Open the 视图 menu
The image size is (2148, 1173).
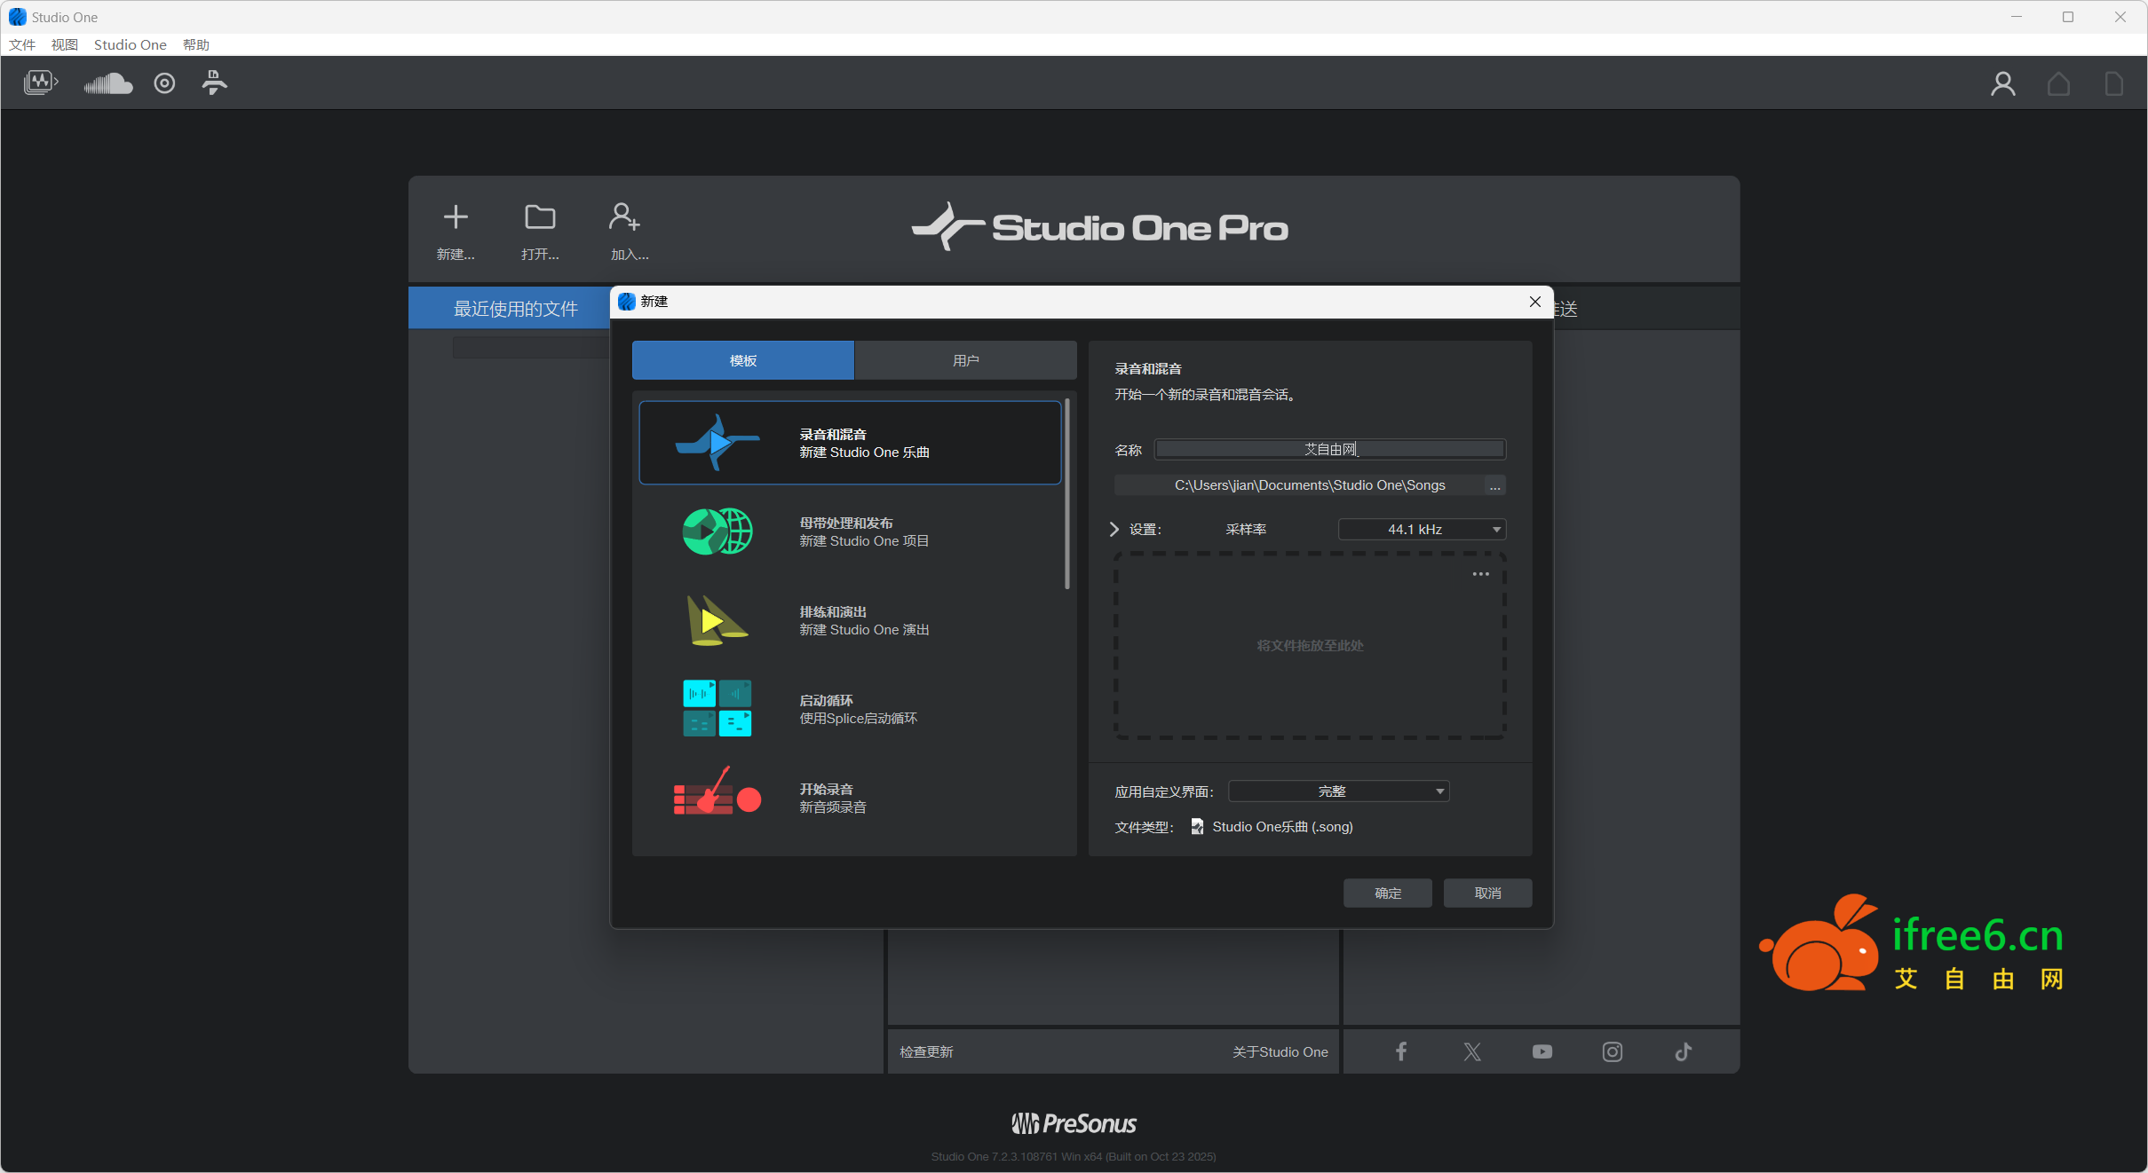pyautogui.click(x=64, y=44)
